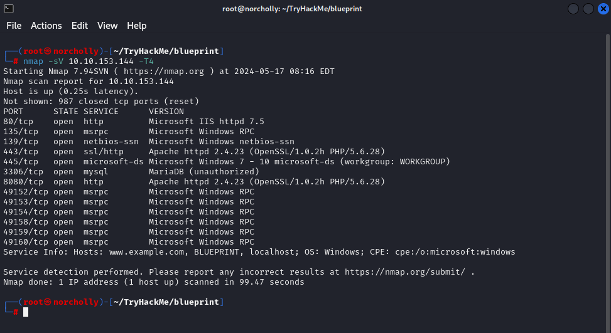The width and height of the screenshot is (611, 333).
Task: Click the 3306/tcp port entry
Action: pyautogui.click(x=23, y=171)
